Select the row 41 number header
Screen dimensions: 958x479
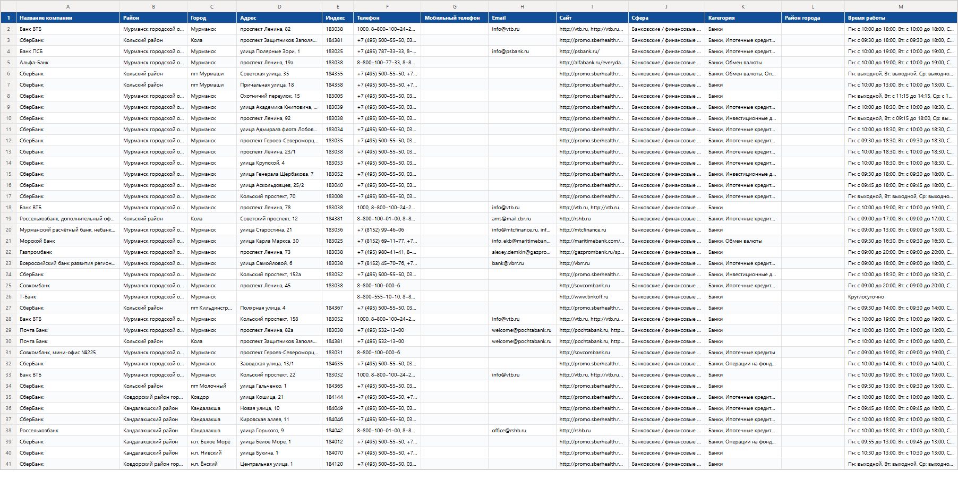pyautogui.click(x=8, y=464)
